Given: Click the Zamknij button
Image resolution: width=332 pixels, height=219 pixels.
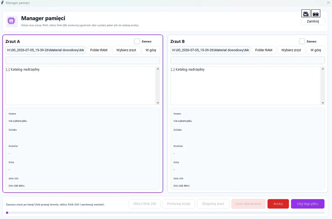Looking at the screenshot, I should pyautogui.click(x=313, y=21).
